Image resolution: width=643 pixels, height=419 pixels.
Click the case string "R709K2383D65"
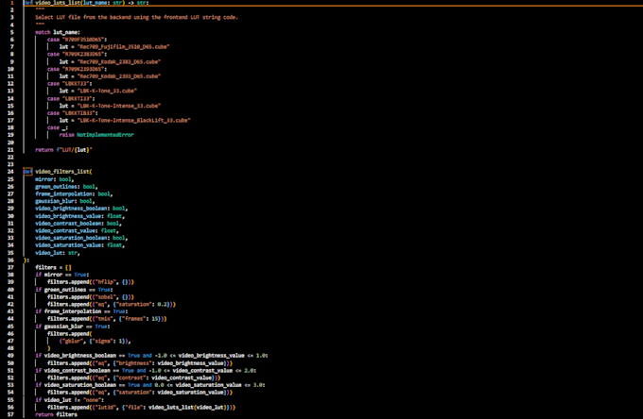[x=83, y=54]
